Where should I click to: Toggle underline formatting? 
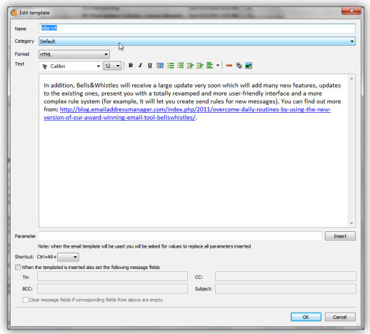(x=150, y=66)
